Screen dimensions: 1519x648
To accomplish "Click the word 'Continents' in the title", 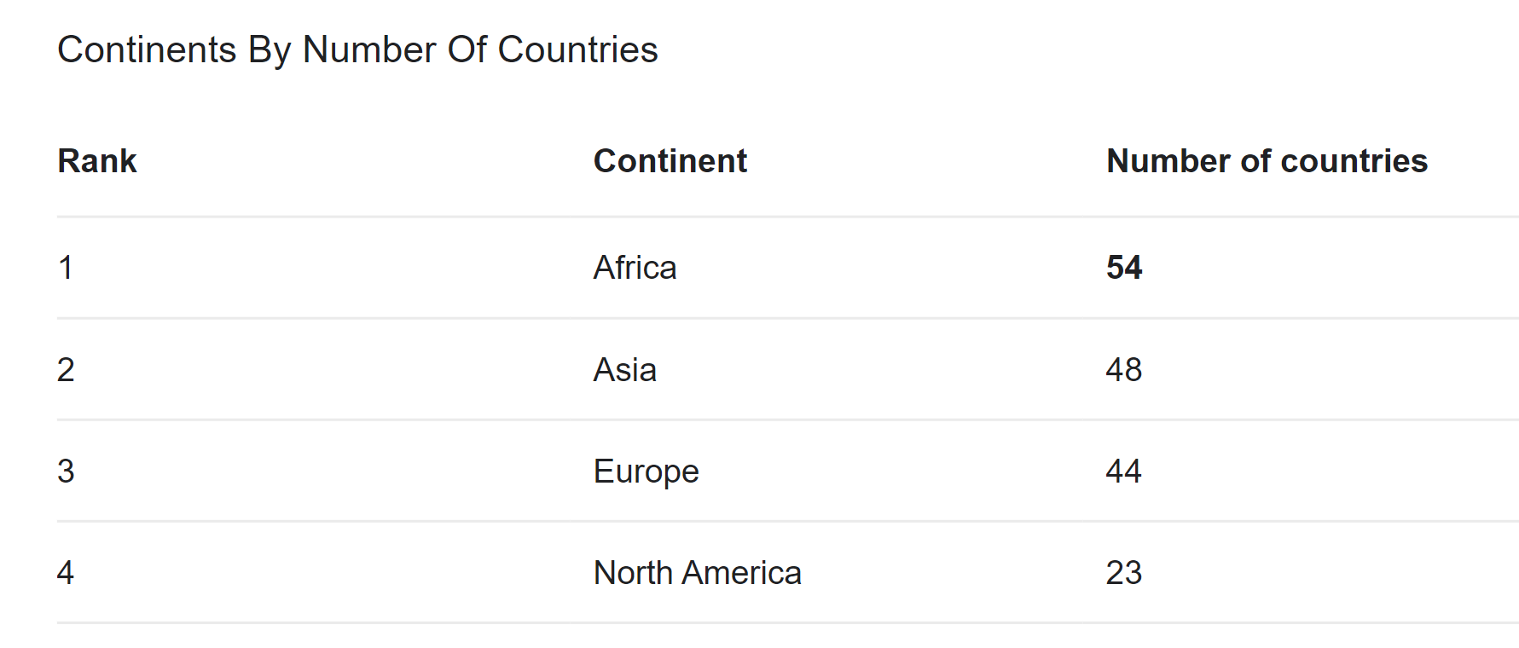I will (x=147, y=49).
